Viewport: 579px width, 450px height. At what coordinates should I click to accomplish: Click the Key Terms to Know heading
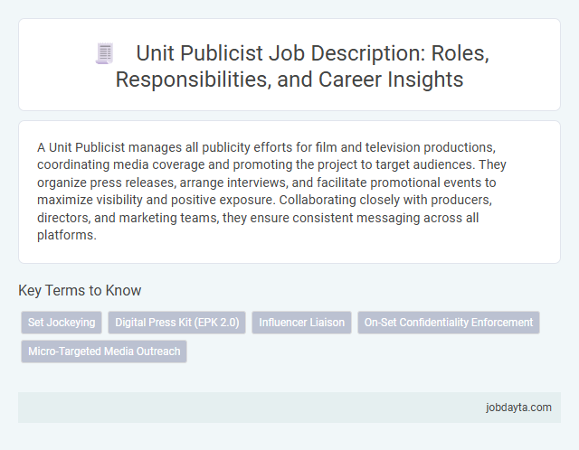(80, 290)
